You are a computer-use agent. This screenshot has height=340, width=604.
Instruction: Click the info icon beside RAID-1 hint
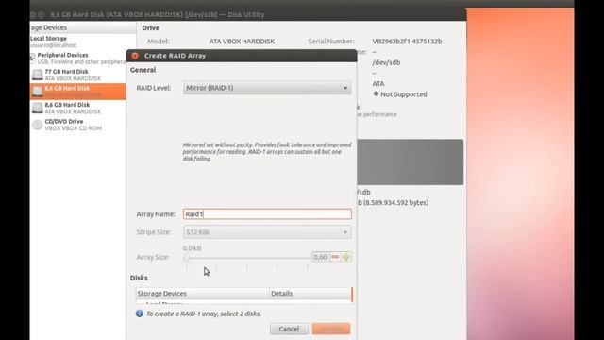[x=139, y=314]
